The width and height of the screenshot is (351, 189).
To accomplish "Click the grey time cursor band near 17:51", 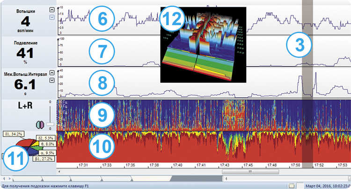I will (x=307, y=84).
